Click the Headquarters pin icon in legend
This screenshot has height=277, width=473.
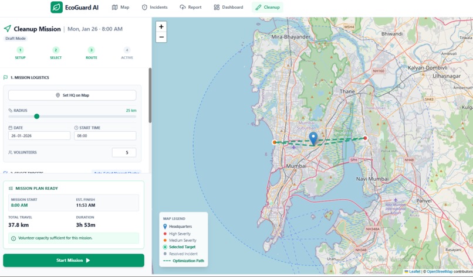[165, 227]
